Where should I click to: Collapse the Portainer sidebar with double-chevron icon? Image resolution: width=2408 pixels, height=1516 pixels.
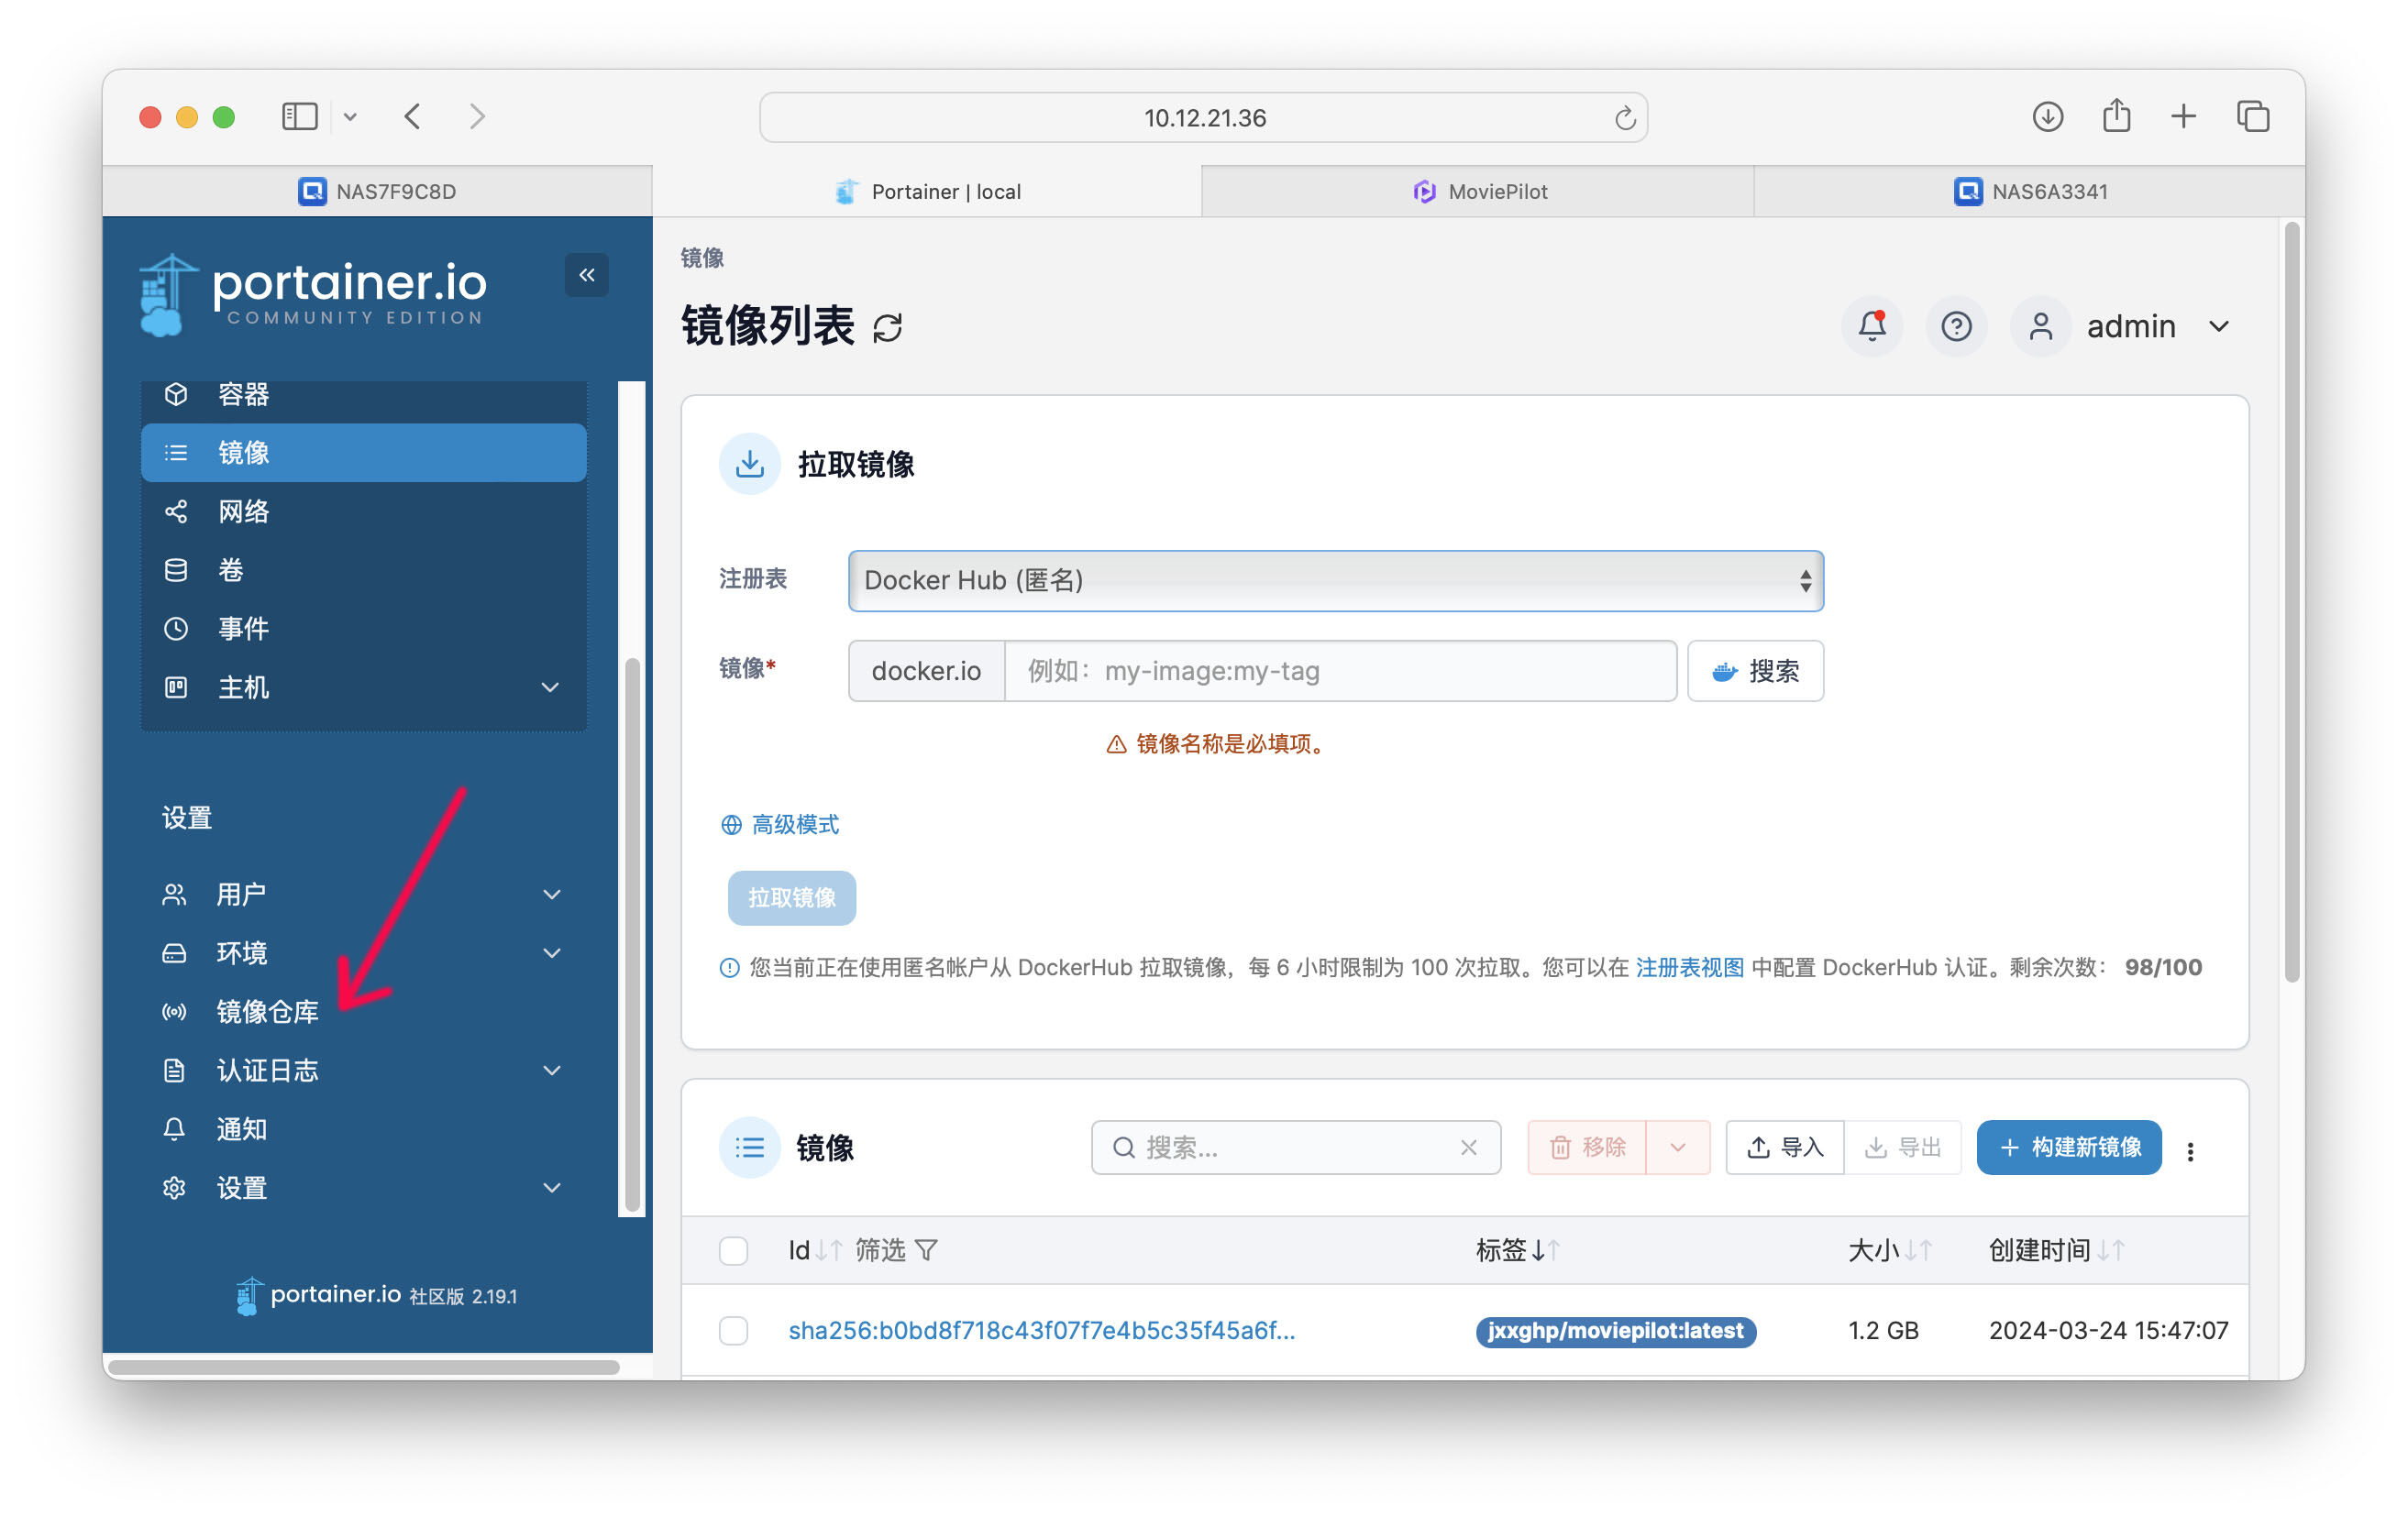586,275
